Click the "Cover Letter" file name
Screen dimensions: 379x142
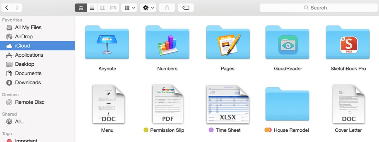coord(348,130)
